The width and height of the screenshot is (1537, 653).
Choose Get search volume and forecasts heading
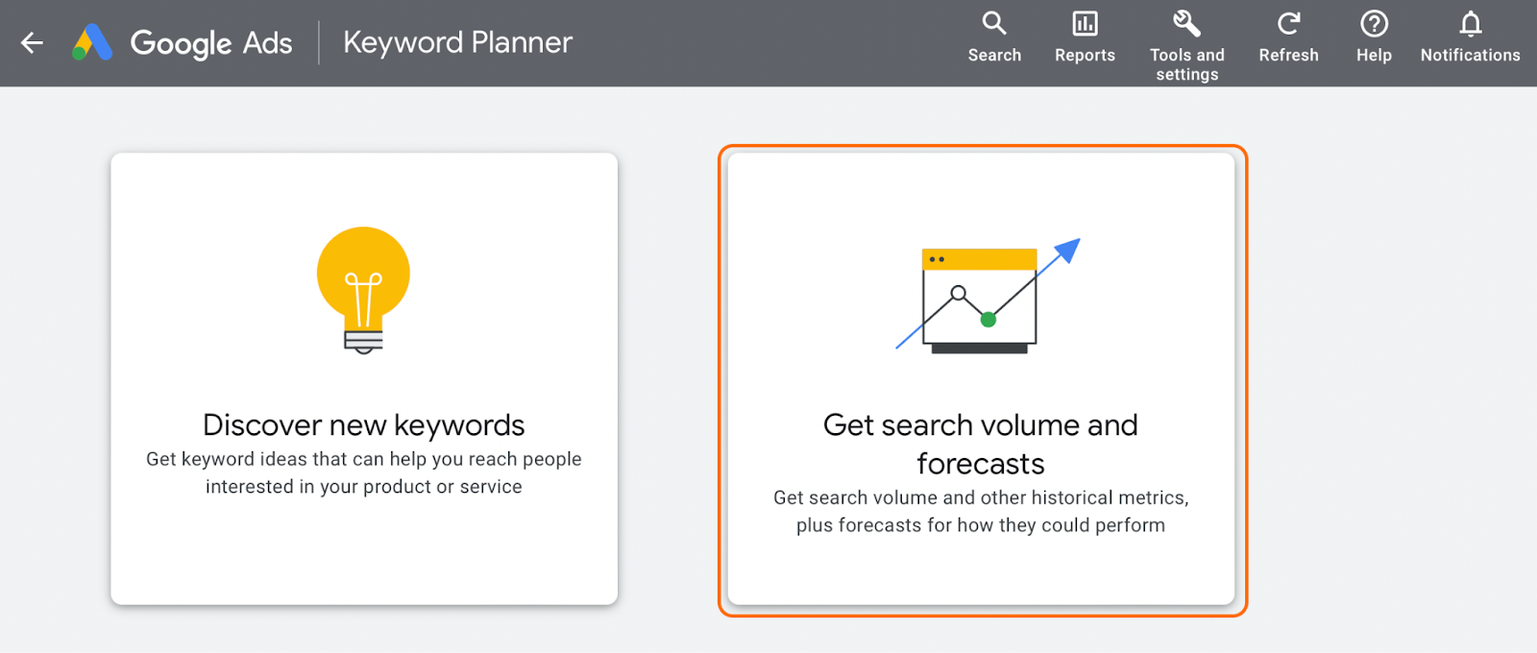pos(981,444)
